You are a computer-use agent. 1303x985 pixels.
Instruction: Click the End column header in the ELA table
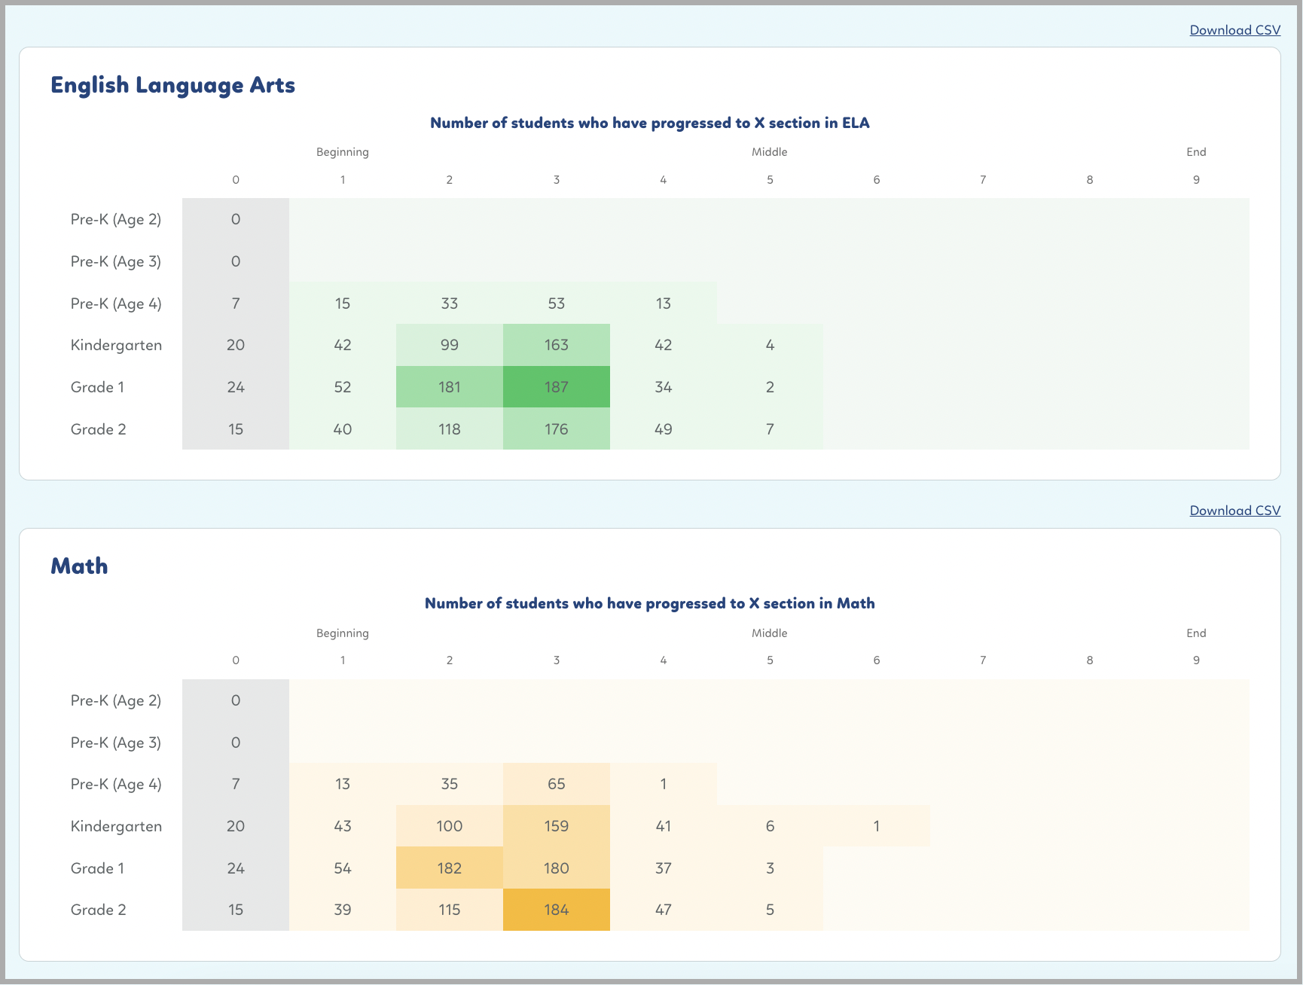[1196, 151]
